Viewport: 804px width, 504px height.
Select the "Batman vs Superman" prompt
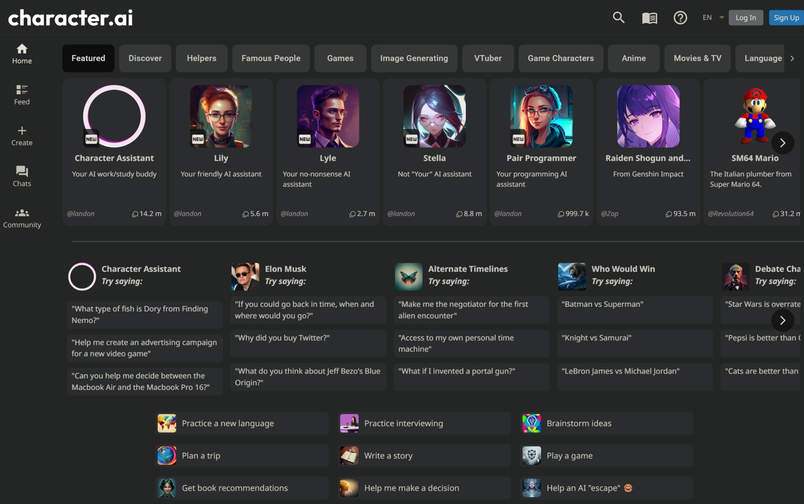point(634,305)
